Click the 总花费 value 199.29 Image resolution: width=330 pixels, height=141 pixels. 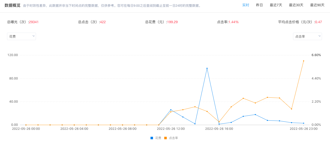172,22
